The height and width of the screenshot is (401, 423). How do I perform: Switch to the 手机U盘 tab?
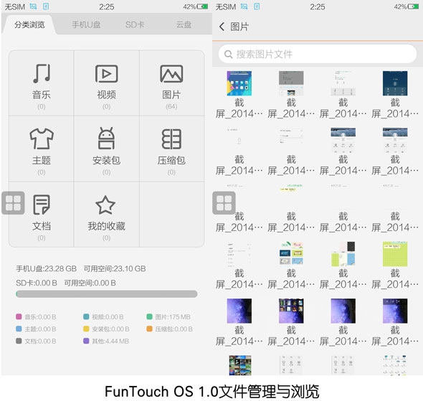86,25
